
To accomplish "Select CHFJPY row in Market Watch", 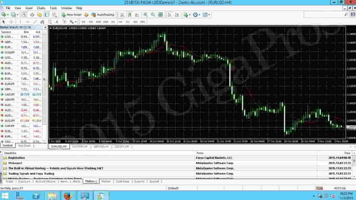I will coord(21,126).
